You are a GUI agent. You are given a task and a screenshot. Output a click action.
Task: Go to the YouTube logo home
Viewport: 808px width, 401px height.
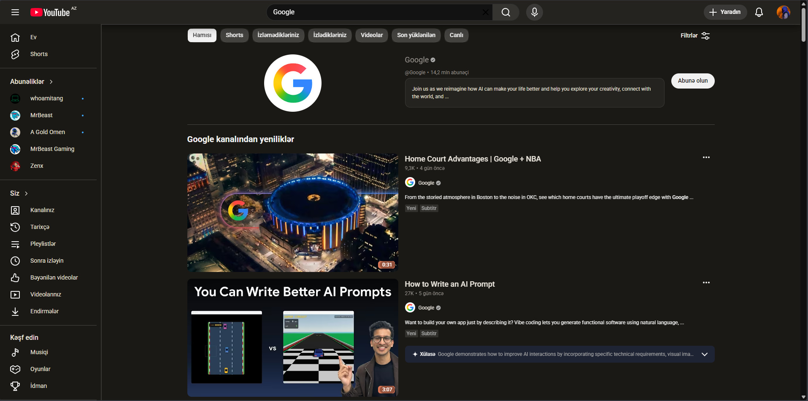pyautogui.click(x=50, y=12)
